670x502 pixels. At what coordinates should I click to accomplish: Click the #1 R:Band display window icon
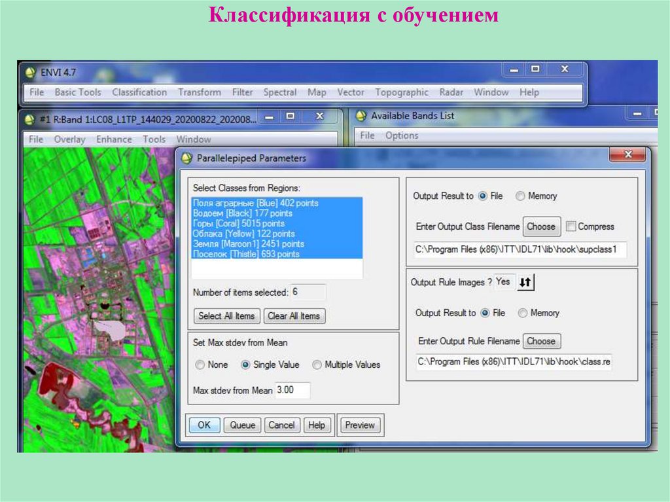pos(29,119)
